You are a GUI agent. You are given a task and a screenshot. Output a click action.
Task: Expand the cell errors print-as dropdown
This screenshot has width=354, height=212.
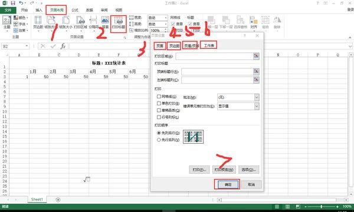click(x=257, y=106)
